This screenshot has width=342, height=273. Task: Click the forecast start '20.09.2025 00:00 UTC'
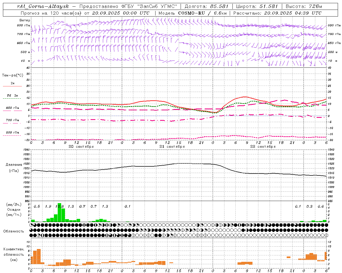[x=121, y=13]
